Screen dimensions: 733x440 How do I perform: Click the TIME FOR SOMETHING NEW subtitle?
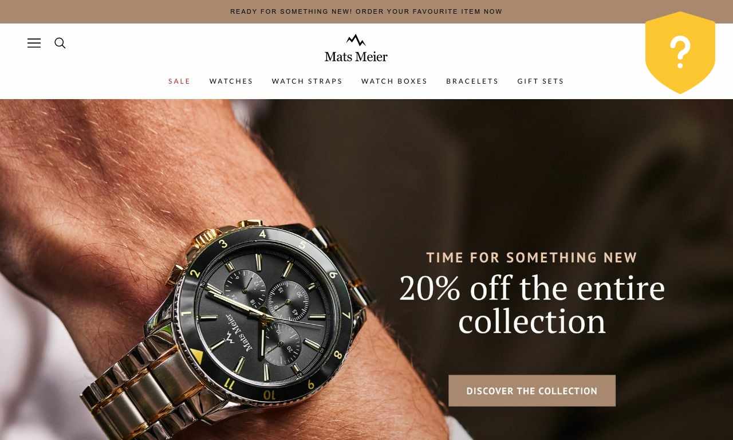tap(532, 258)
